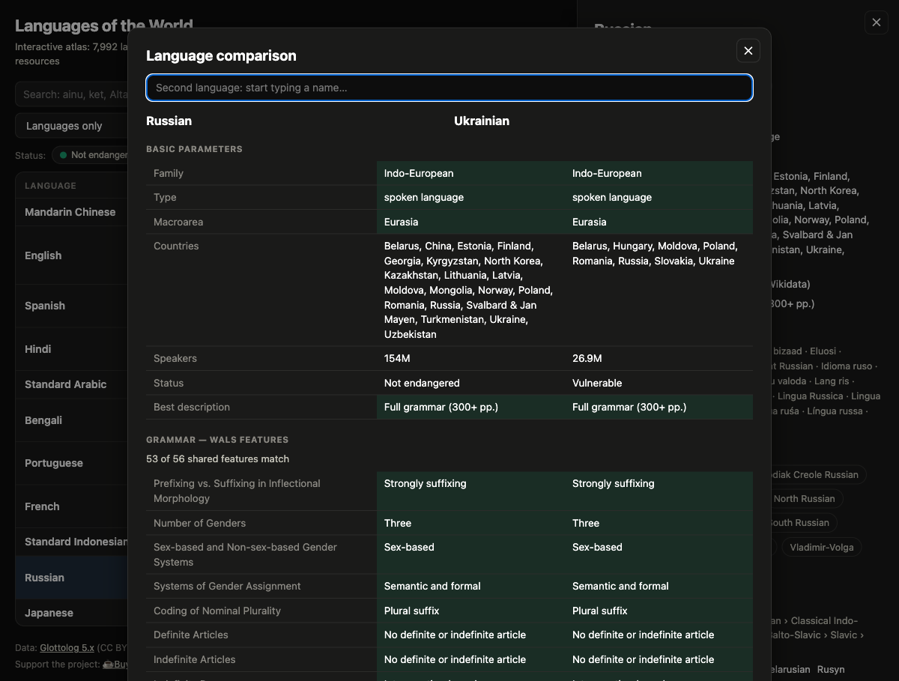The height and width of the screenshot is (681, 899).
Task: Click the Indefinite Articles row label
Action: 194,659
